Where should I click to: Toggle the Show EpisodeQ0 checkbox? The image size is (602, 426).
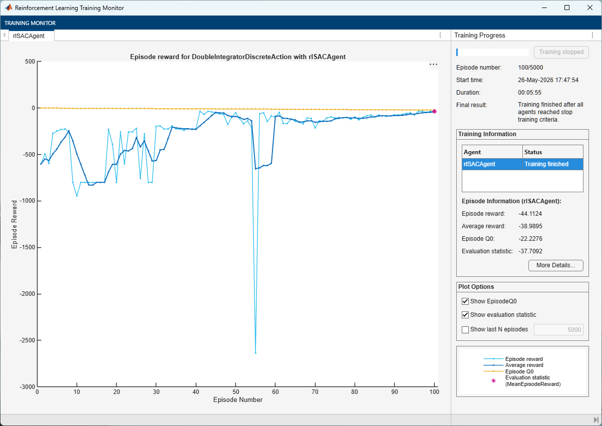point(465,301)
